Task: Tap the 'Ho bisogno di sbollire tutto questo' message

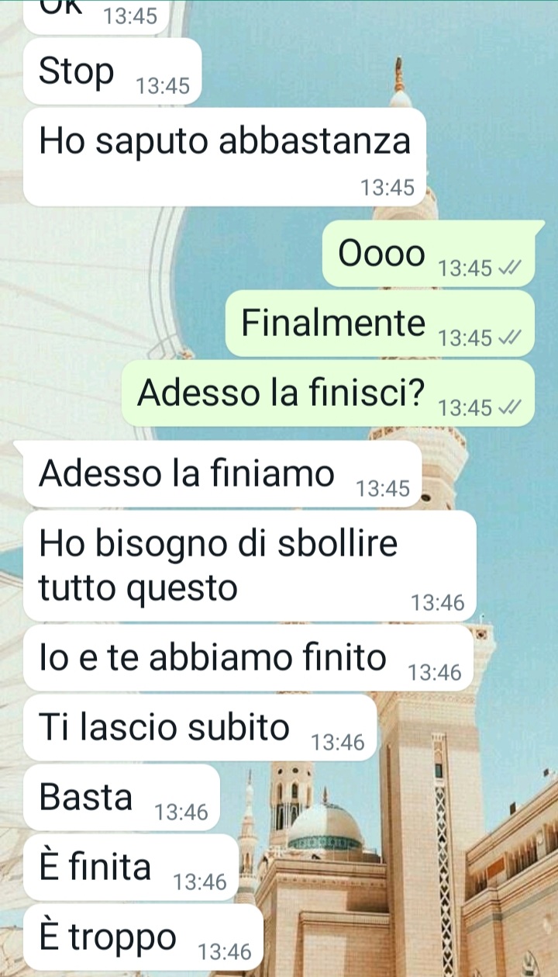Action: 250,565
